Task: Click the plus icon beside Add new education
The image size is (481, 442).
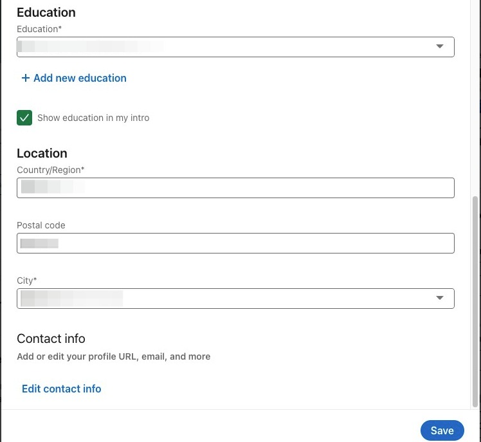Action: click(26, 78)
